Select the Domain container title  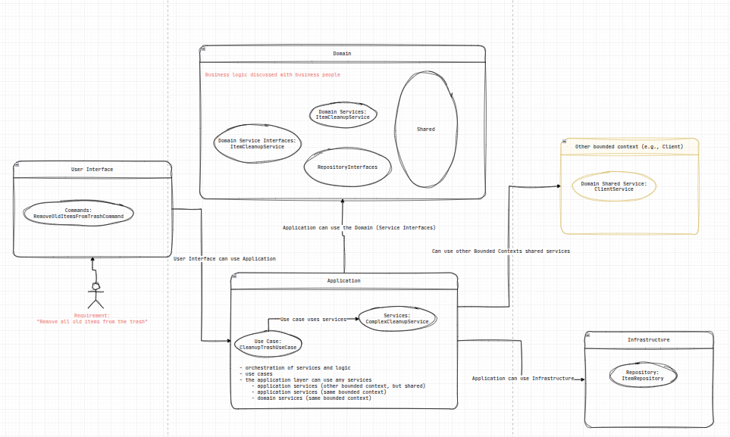342,54
